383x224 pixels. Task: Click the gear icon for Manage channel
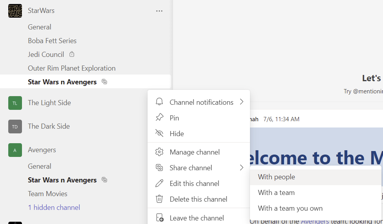159,152
